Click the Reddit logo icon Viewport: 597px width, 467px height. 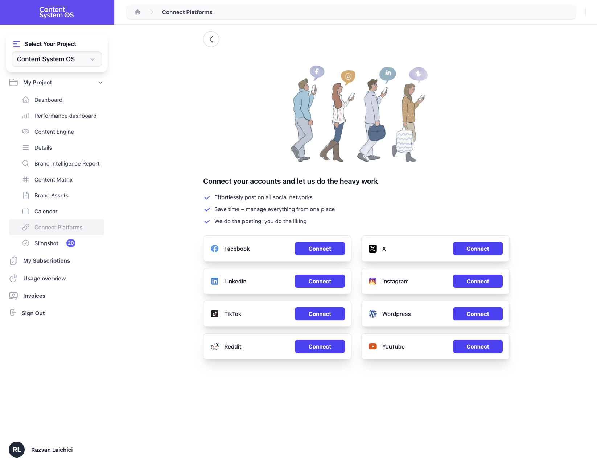point(215,346)
